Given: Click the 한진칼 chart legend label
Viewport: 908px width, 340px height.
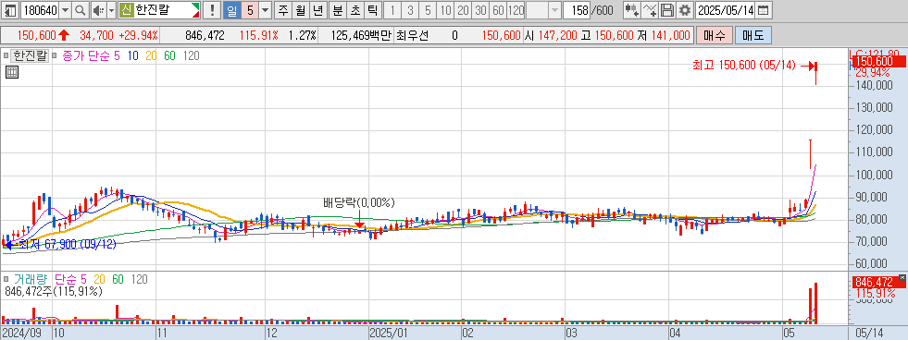Looking at the screenshot, I should (x=30, y=55).
